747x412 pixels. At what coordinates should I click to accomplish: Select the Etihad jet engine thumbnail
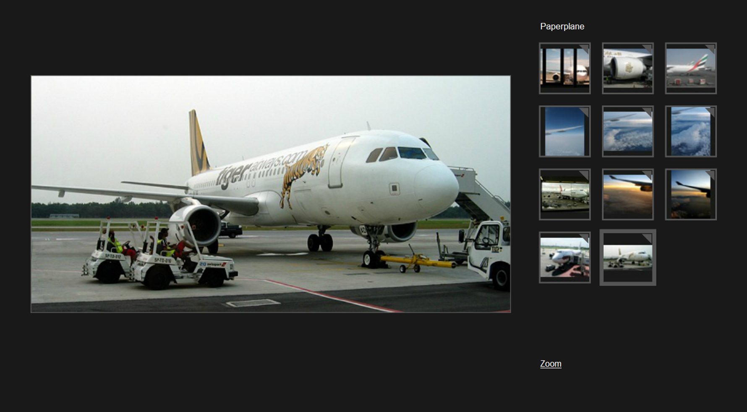(628, 68)
